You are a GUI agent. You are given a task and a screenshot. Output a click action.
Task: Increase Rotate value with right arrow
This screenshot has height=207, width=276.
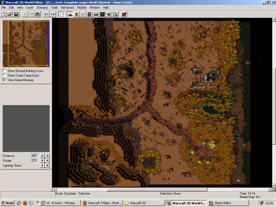[47, 161]
